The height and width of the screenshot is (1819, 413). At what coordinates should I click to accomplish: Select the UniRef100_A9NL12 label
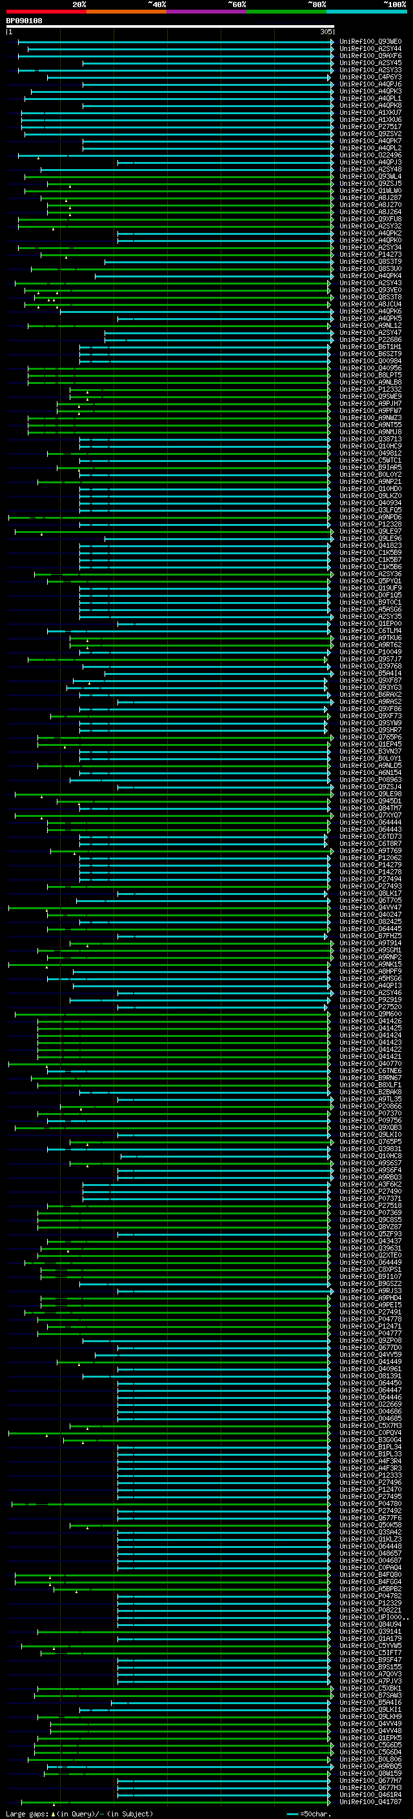370,325
